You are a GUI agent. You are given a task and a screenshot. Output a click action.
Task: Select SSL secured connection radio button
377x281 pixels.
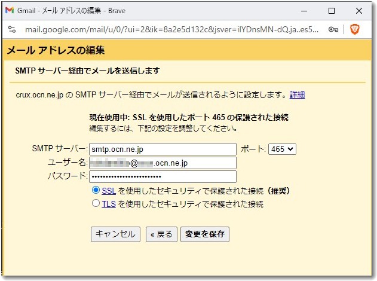[x=96, y=190]
